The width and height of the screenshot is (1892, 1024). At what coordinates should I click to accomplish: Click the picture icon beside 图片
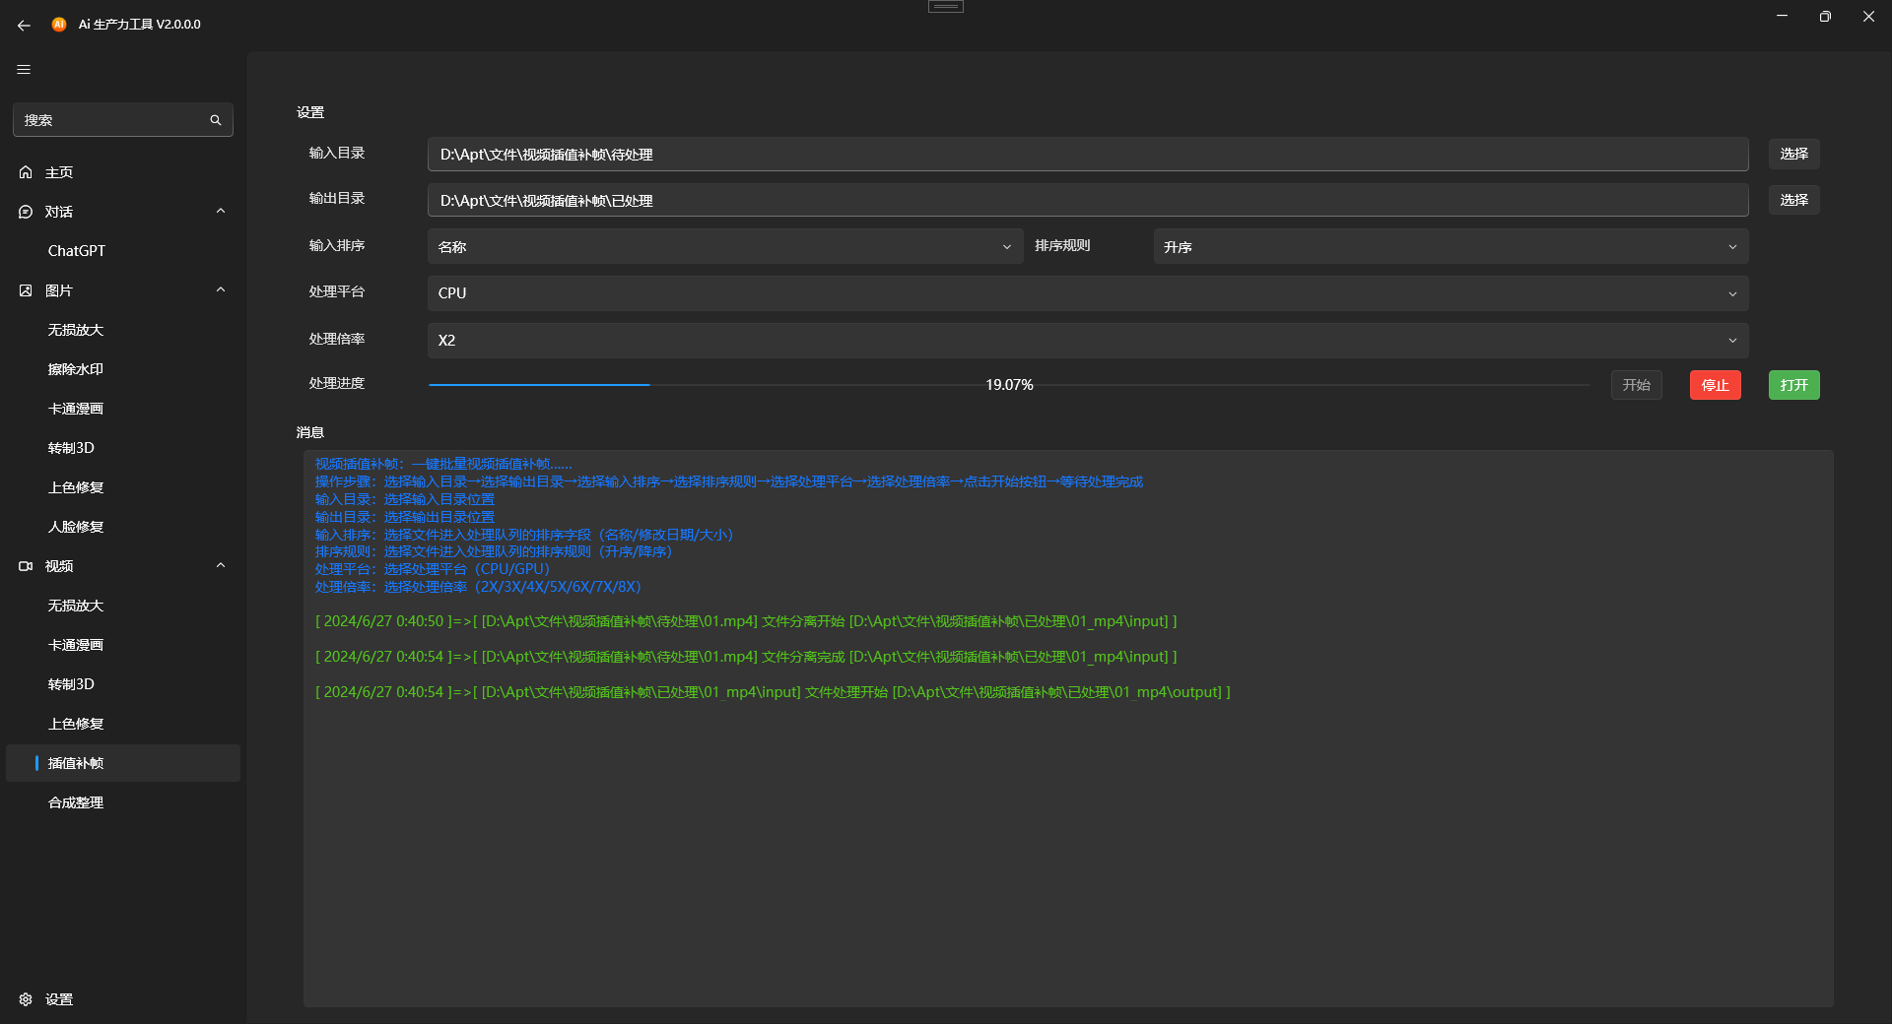[x=26, y=290]
